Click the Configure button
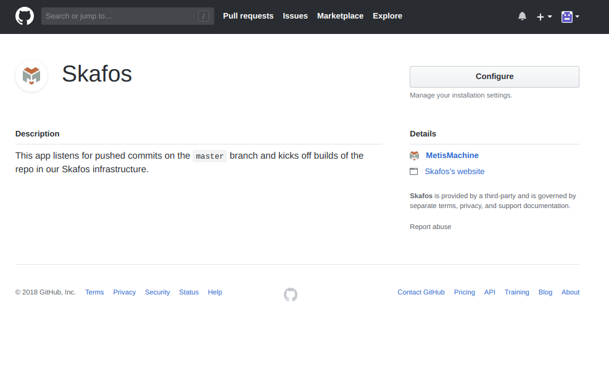The width and height of the screenshot is (609, 392). pyautogui.click(x=494, y=77)
